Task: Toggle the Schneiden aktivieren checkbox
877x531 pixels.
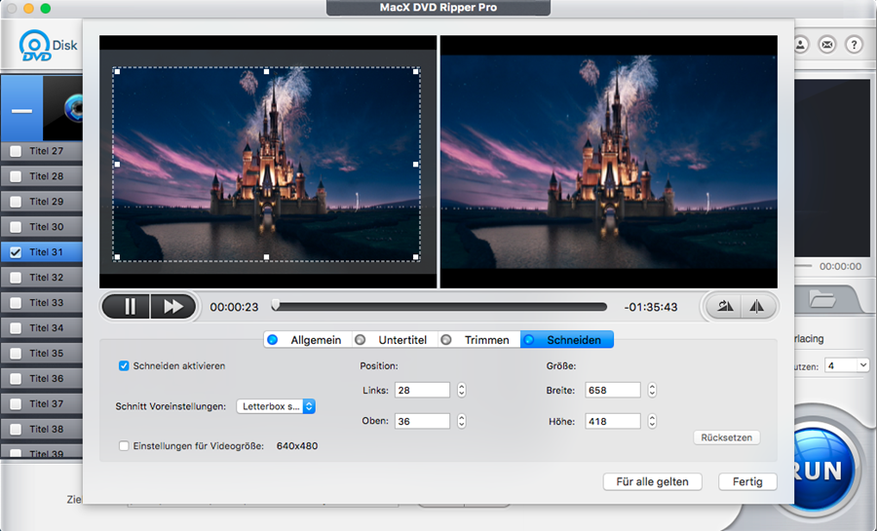Action: pos(124,366)
